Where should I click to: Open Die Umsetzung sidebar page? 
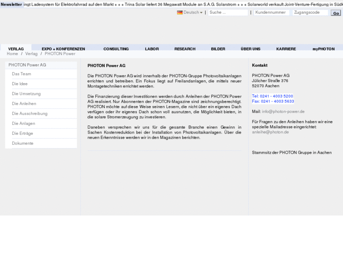[44, 94]
